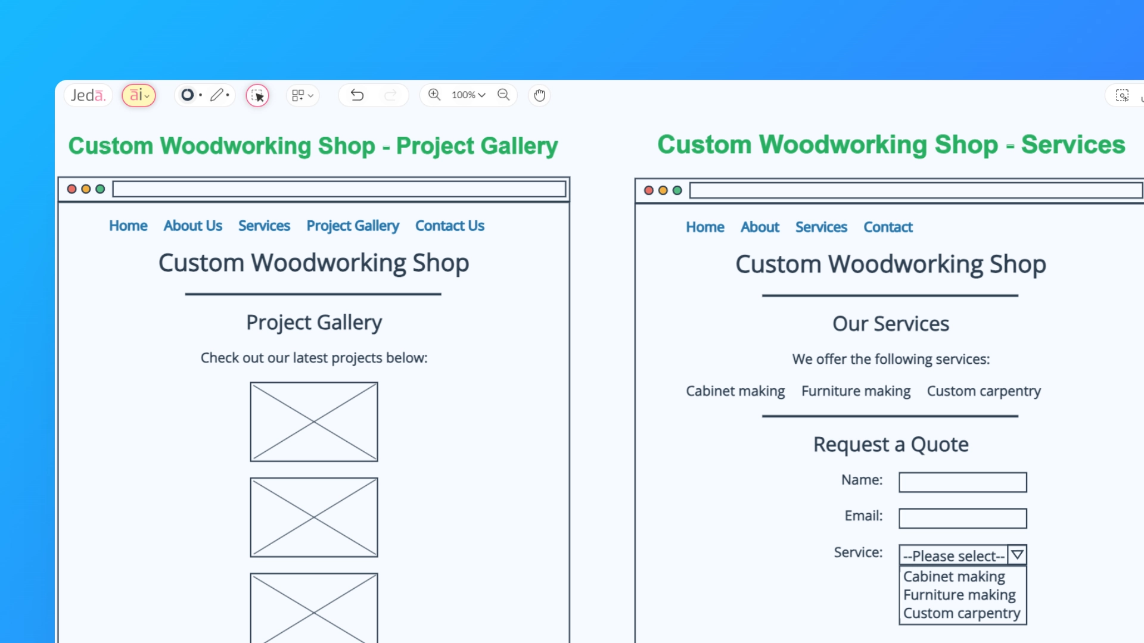This screenshot has width=1144, height=643.
Task: Zoom in on the canvas
Action: [x=434, y=95]
